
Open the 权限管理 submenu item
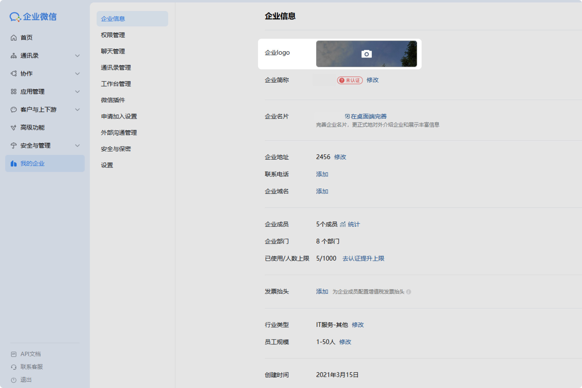(x=113, y=35)
